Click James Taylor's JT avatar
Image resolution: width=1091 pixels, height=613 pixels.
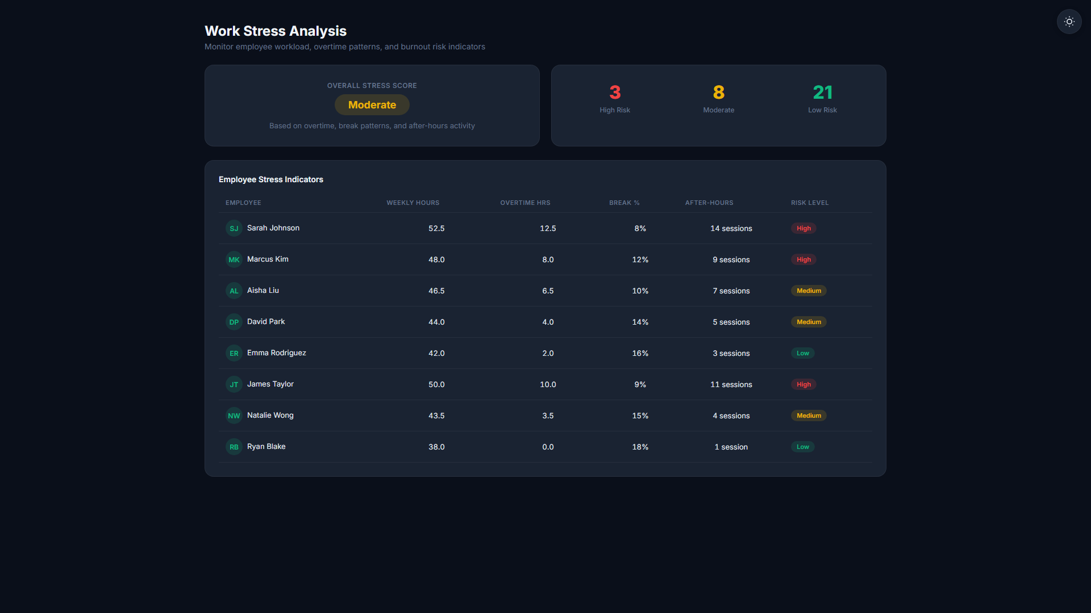[x=234, y=384]
